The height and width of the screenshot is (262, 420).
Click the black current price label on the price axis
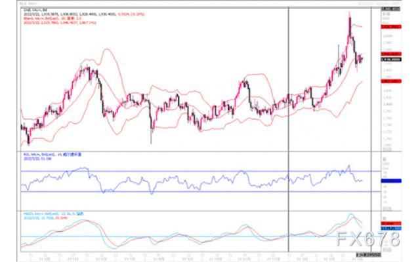click(391, 60)
